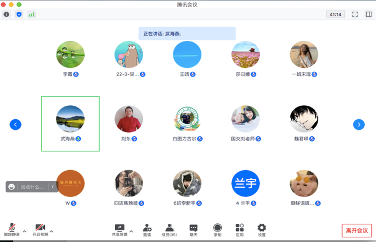Toggle the side panel layout icon
Image resolution: width=376 pixels, height=242 pixels.
pyautogui.click(x=368, y=15)
